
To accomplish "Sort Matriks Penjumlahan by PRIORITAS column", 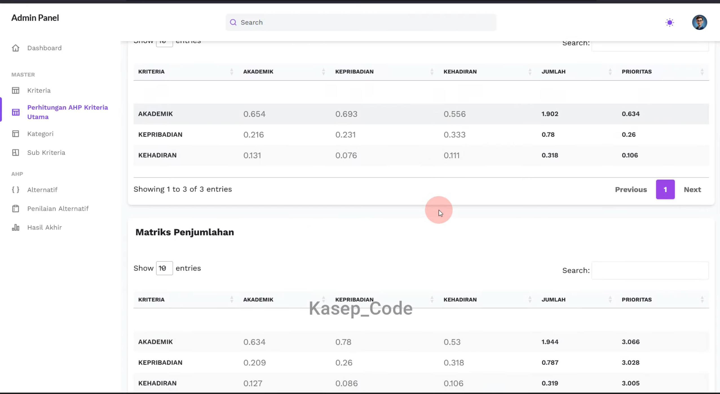I will pyautogui.click(x=702, y=299).
